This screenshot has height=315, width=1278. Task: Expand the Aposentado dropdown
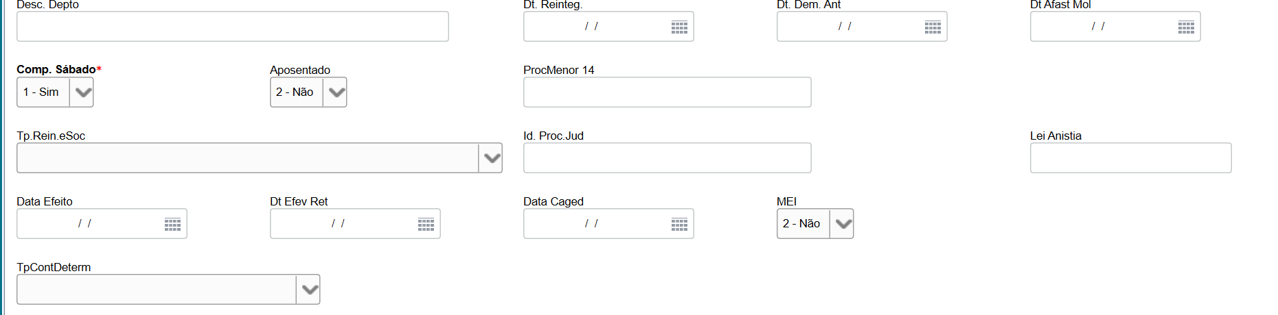click(x=335, y=92)
